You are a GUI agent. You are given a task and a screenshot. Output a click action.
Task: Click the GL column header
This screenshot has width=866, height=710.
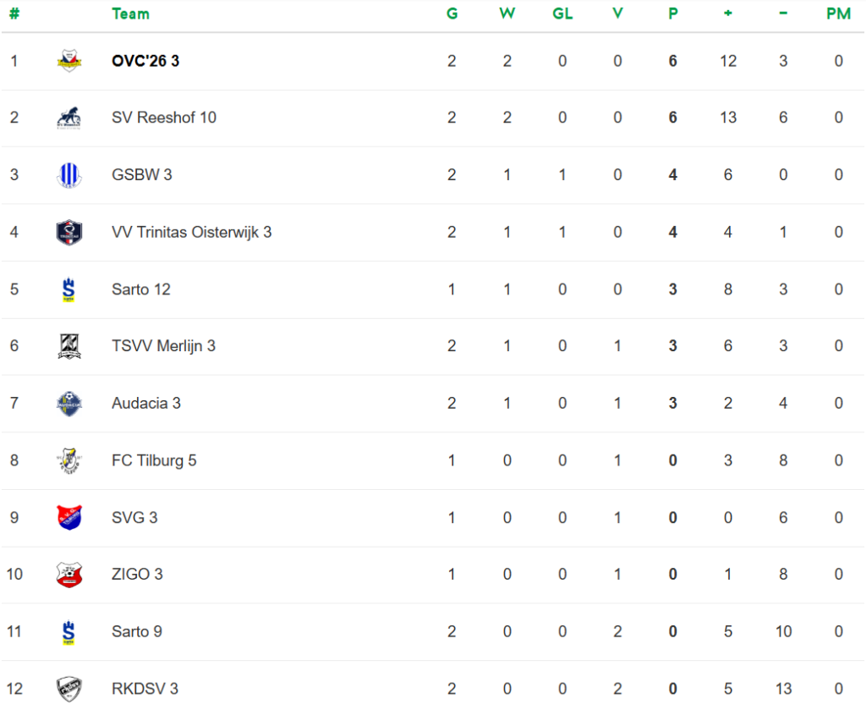point(562,14)
